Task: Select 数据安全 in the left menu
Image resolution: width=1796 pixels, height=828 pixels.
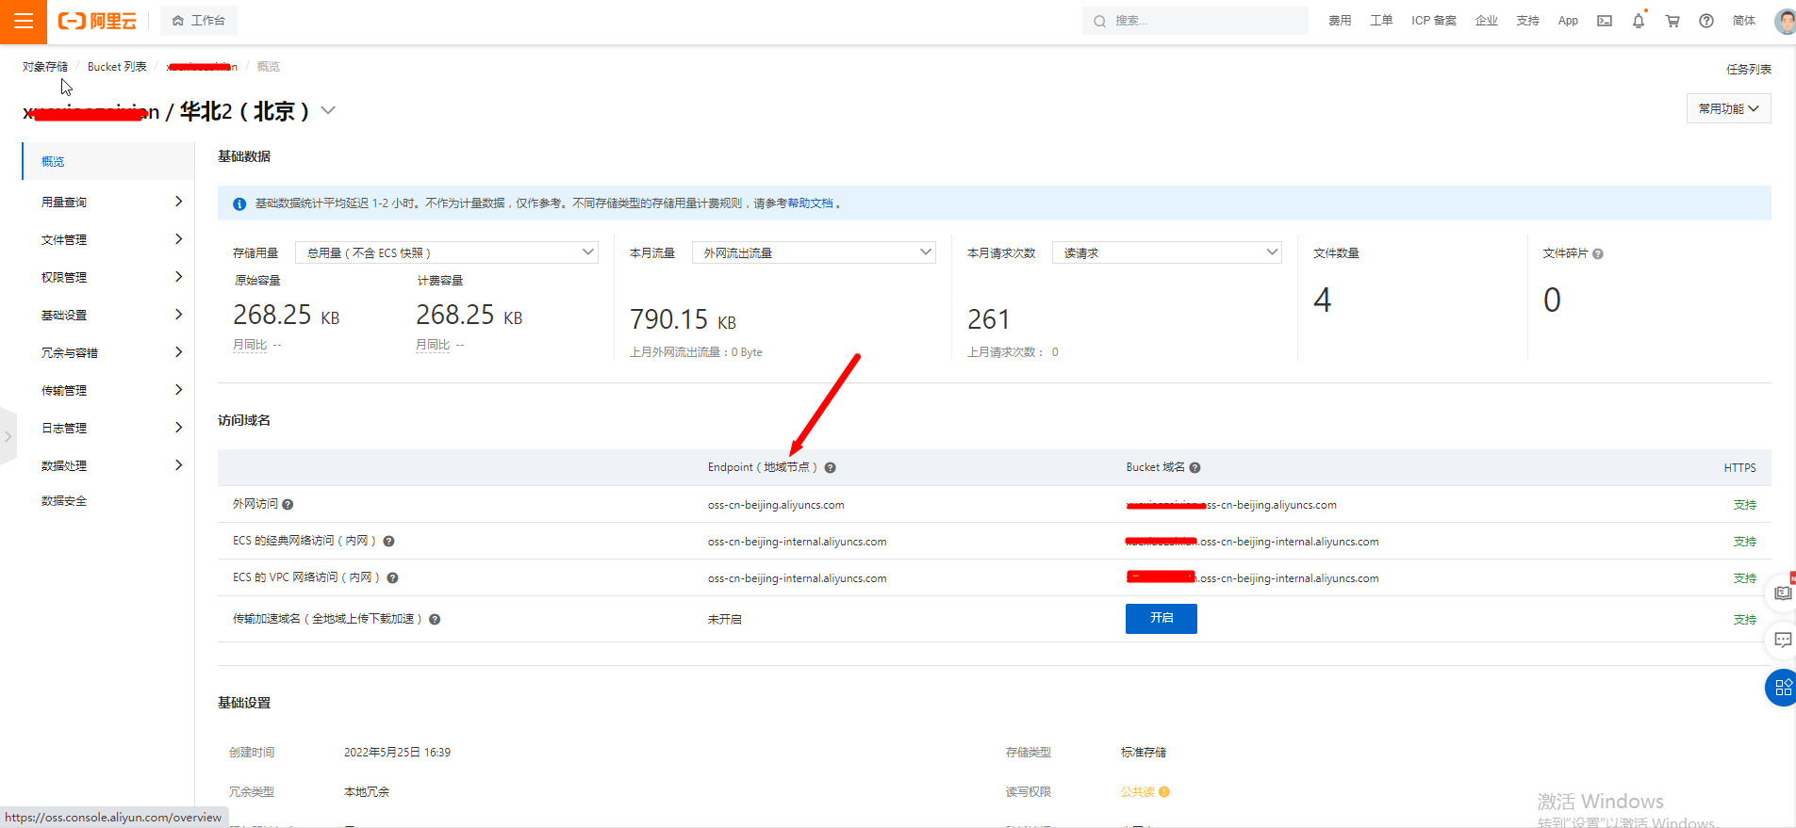Action: point(64,501)
